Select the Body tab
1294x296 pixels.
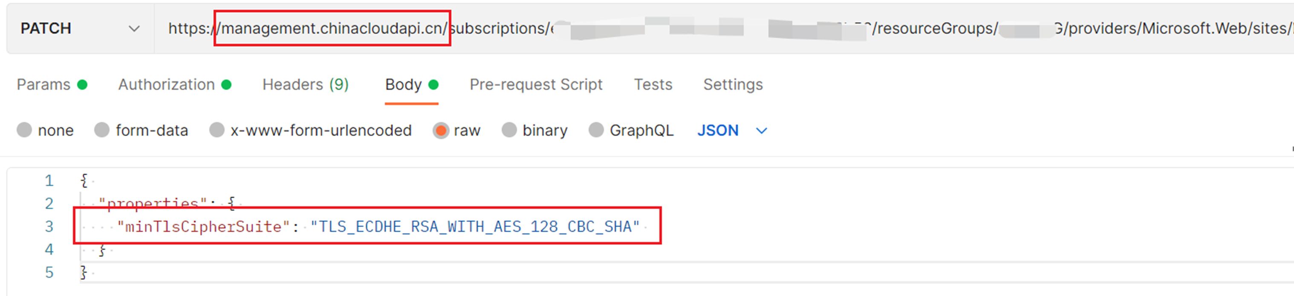403,85
